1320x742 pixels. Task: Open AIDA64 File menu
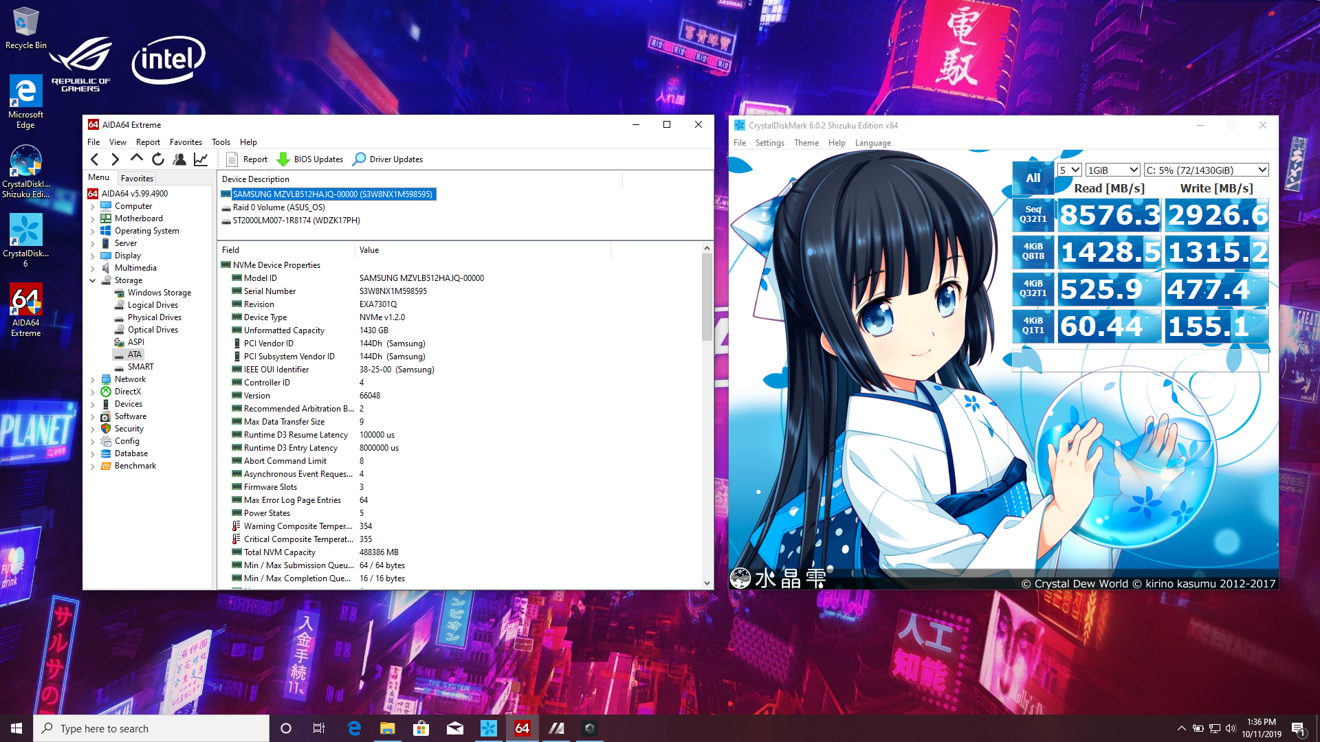point(93,142)
